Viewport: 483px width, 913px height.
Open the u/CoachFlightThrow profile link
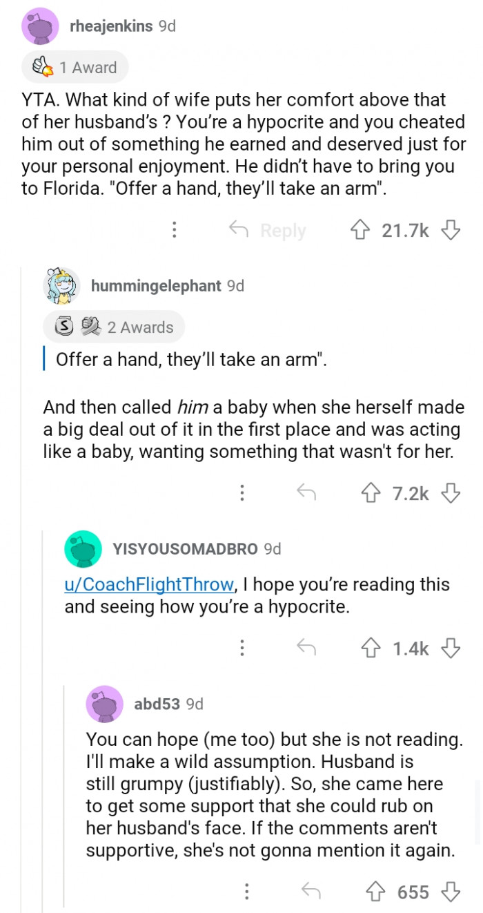coord(149,584)
